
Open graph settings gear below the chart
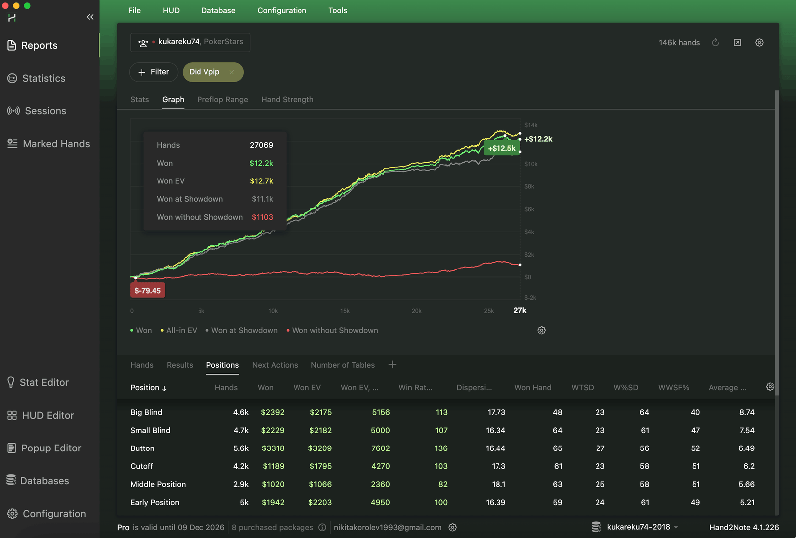542,330
